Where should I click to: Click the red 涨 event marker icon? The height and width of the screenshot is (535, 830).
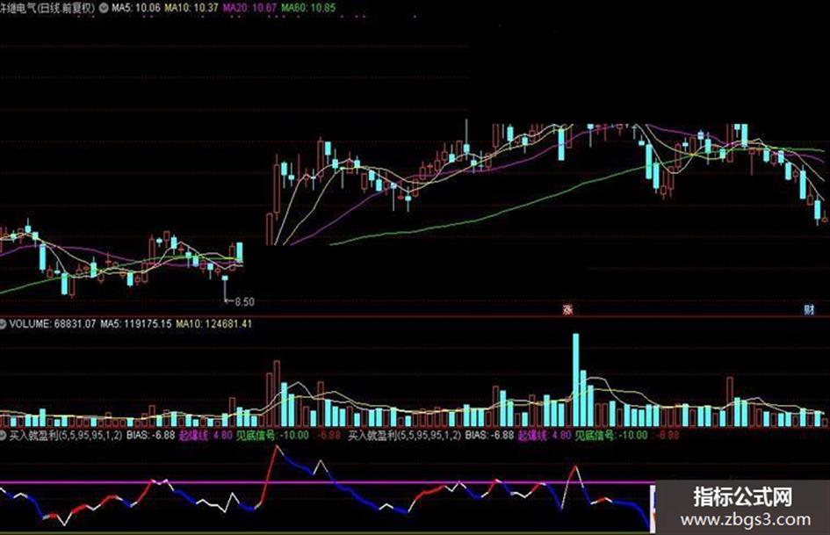567,309
